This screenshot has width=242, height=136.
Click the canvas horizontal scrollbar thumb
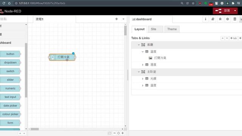coord(34,129)
